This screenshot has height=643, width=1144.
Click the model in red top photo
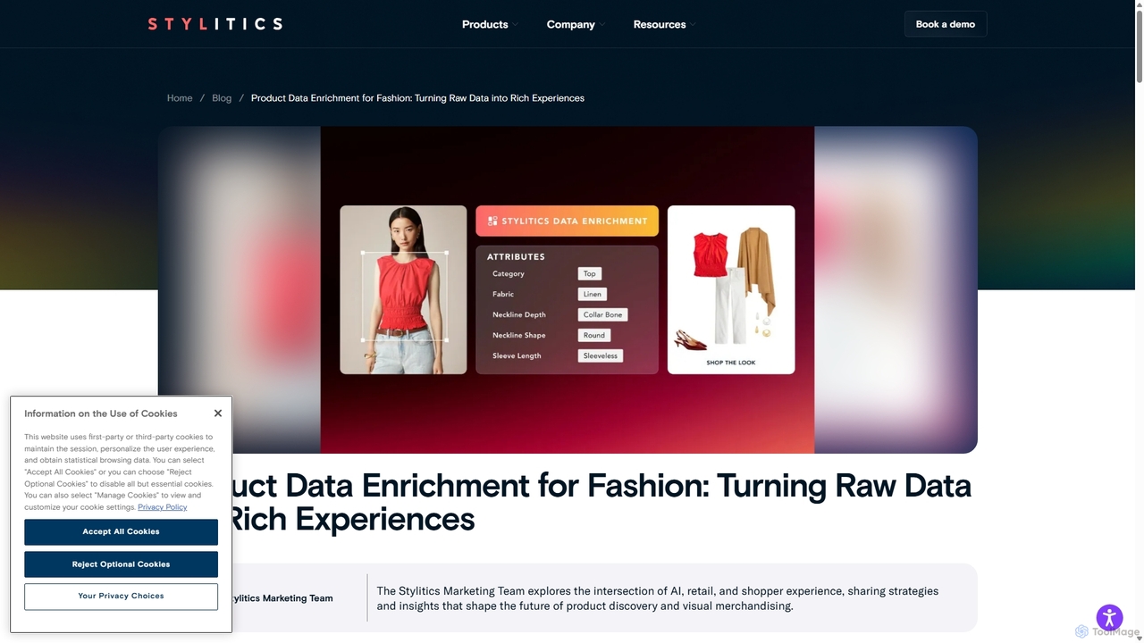tap(403, 289)
